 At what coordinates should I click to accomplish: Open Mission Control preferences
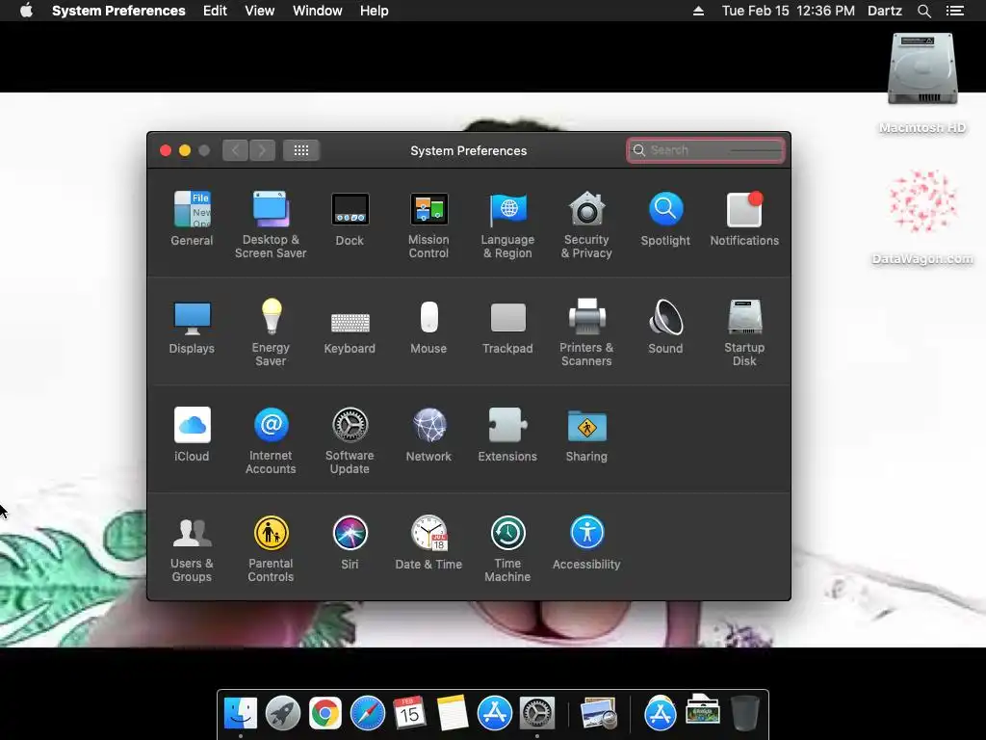[428, 224]
